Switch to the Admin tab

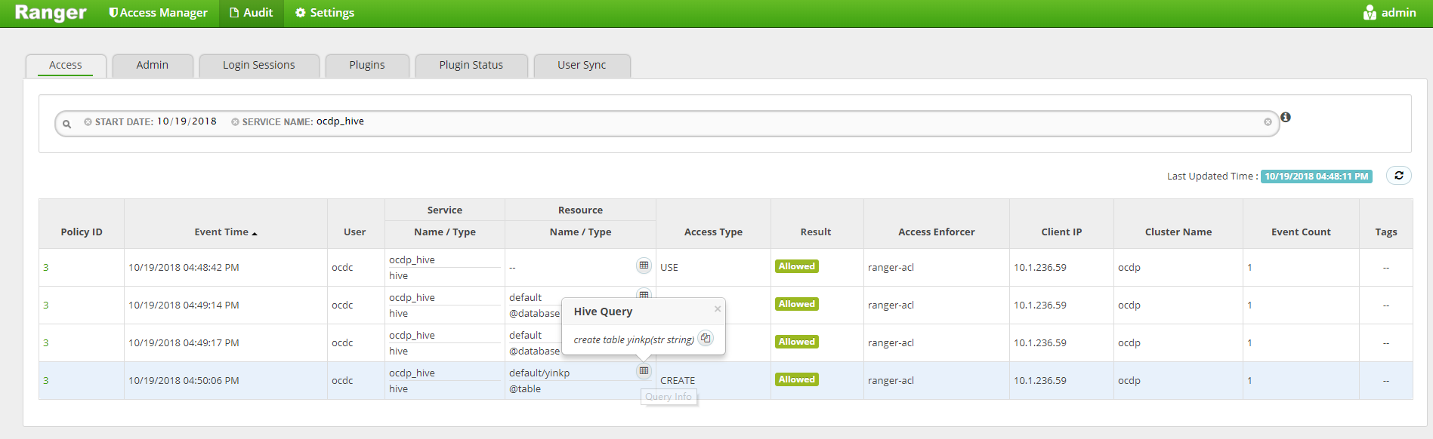[x=153, y=65]
